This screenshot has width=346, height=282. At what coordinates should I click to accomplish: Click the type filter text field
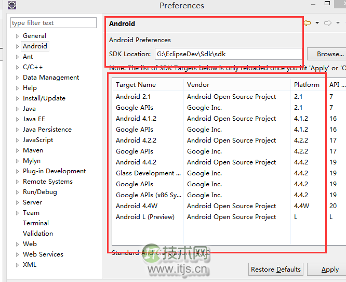tap(54, 23)
